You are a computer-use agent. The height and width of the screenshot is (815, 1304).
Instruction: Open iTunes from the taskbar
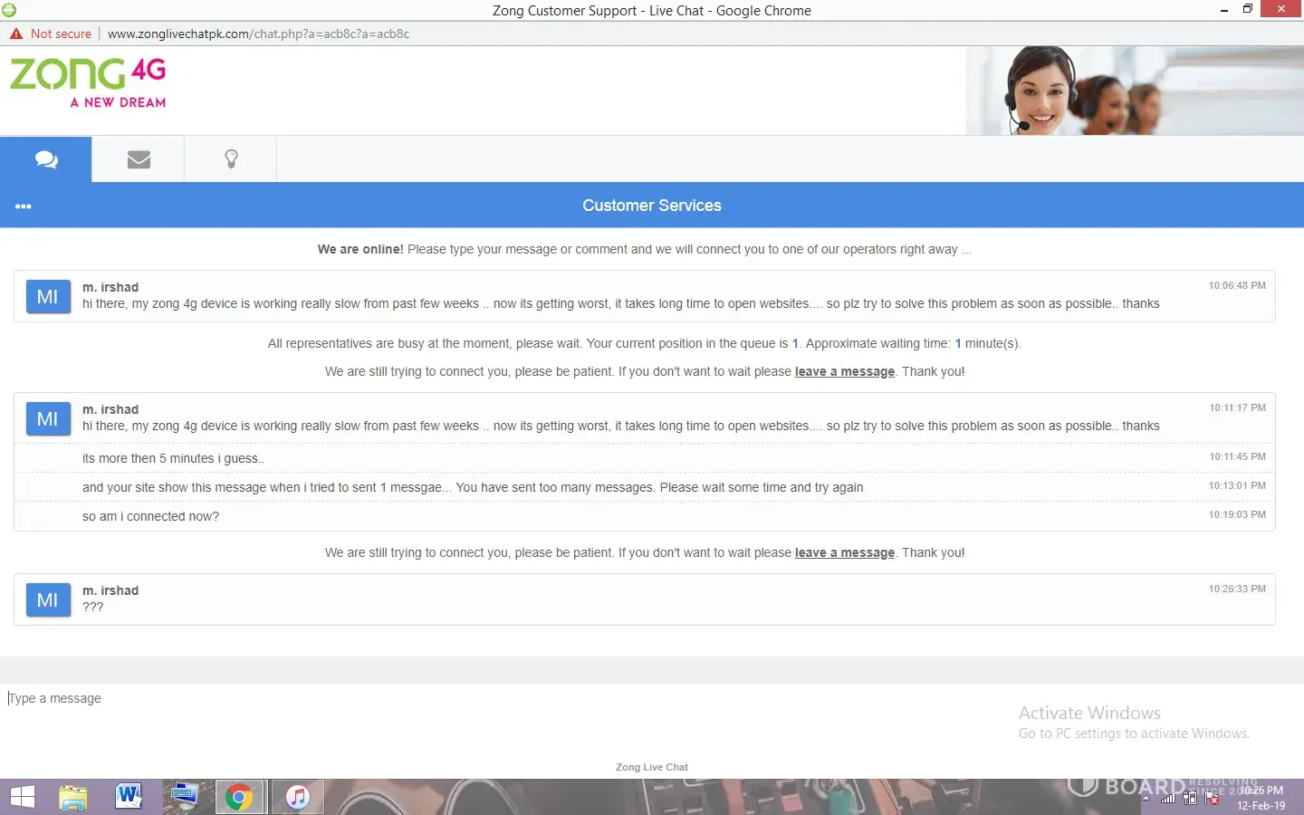click(x=297, y=797)
